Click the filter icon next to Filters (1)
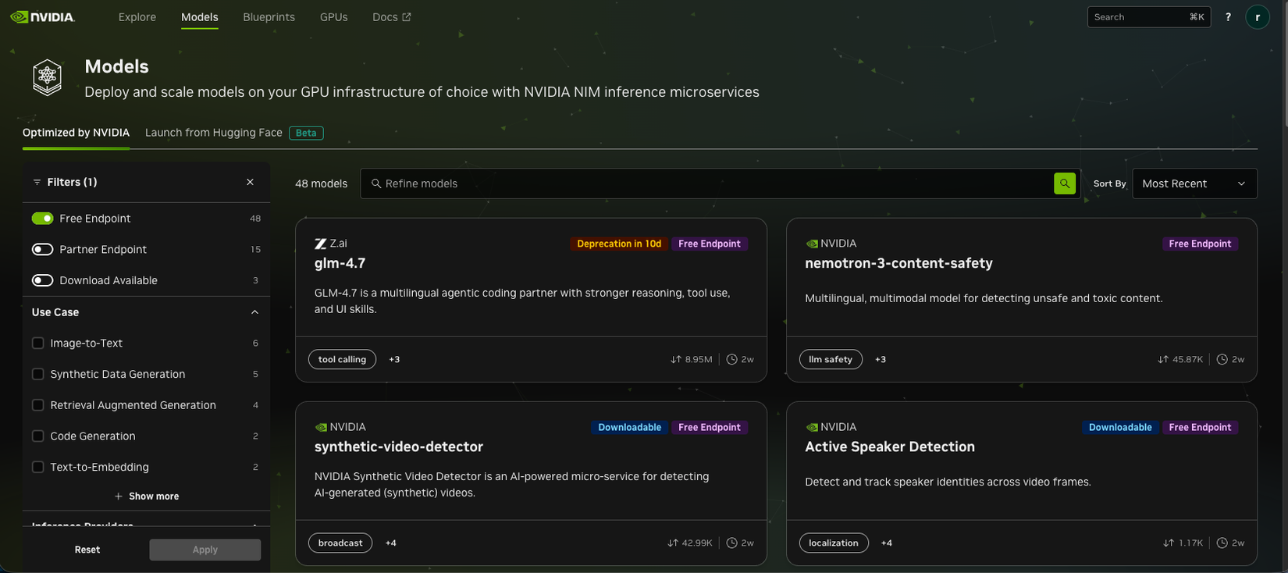Image resolution: width=1288 pixels, height=573 pixels. [37, 182]
